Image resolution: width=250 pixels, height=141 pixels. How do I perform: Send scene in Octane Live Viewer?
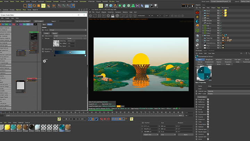click(91, 16)
